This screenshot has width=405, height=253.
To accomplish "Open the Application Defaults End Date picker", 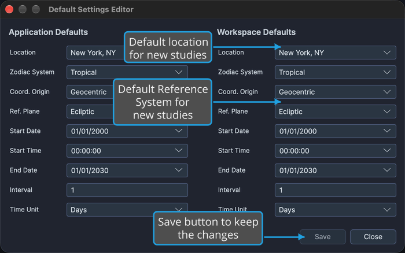I will [127, 170].
